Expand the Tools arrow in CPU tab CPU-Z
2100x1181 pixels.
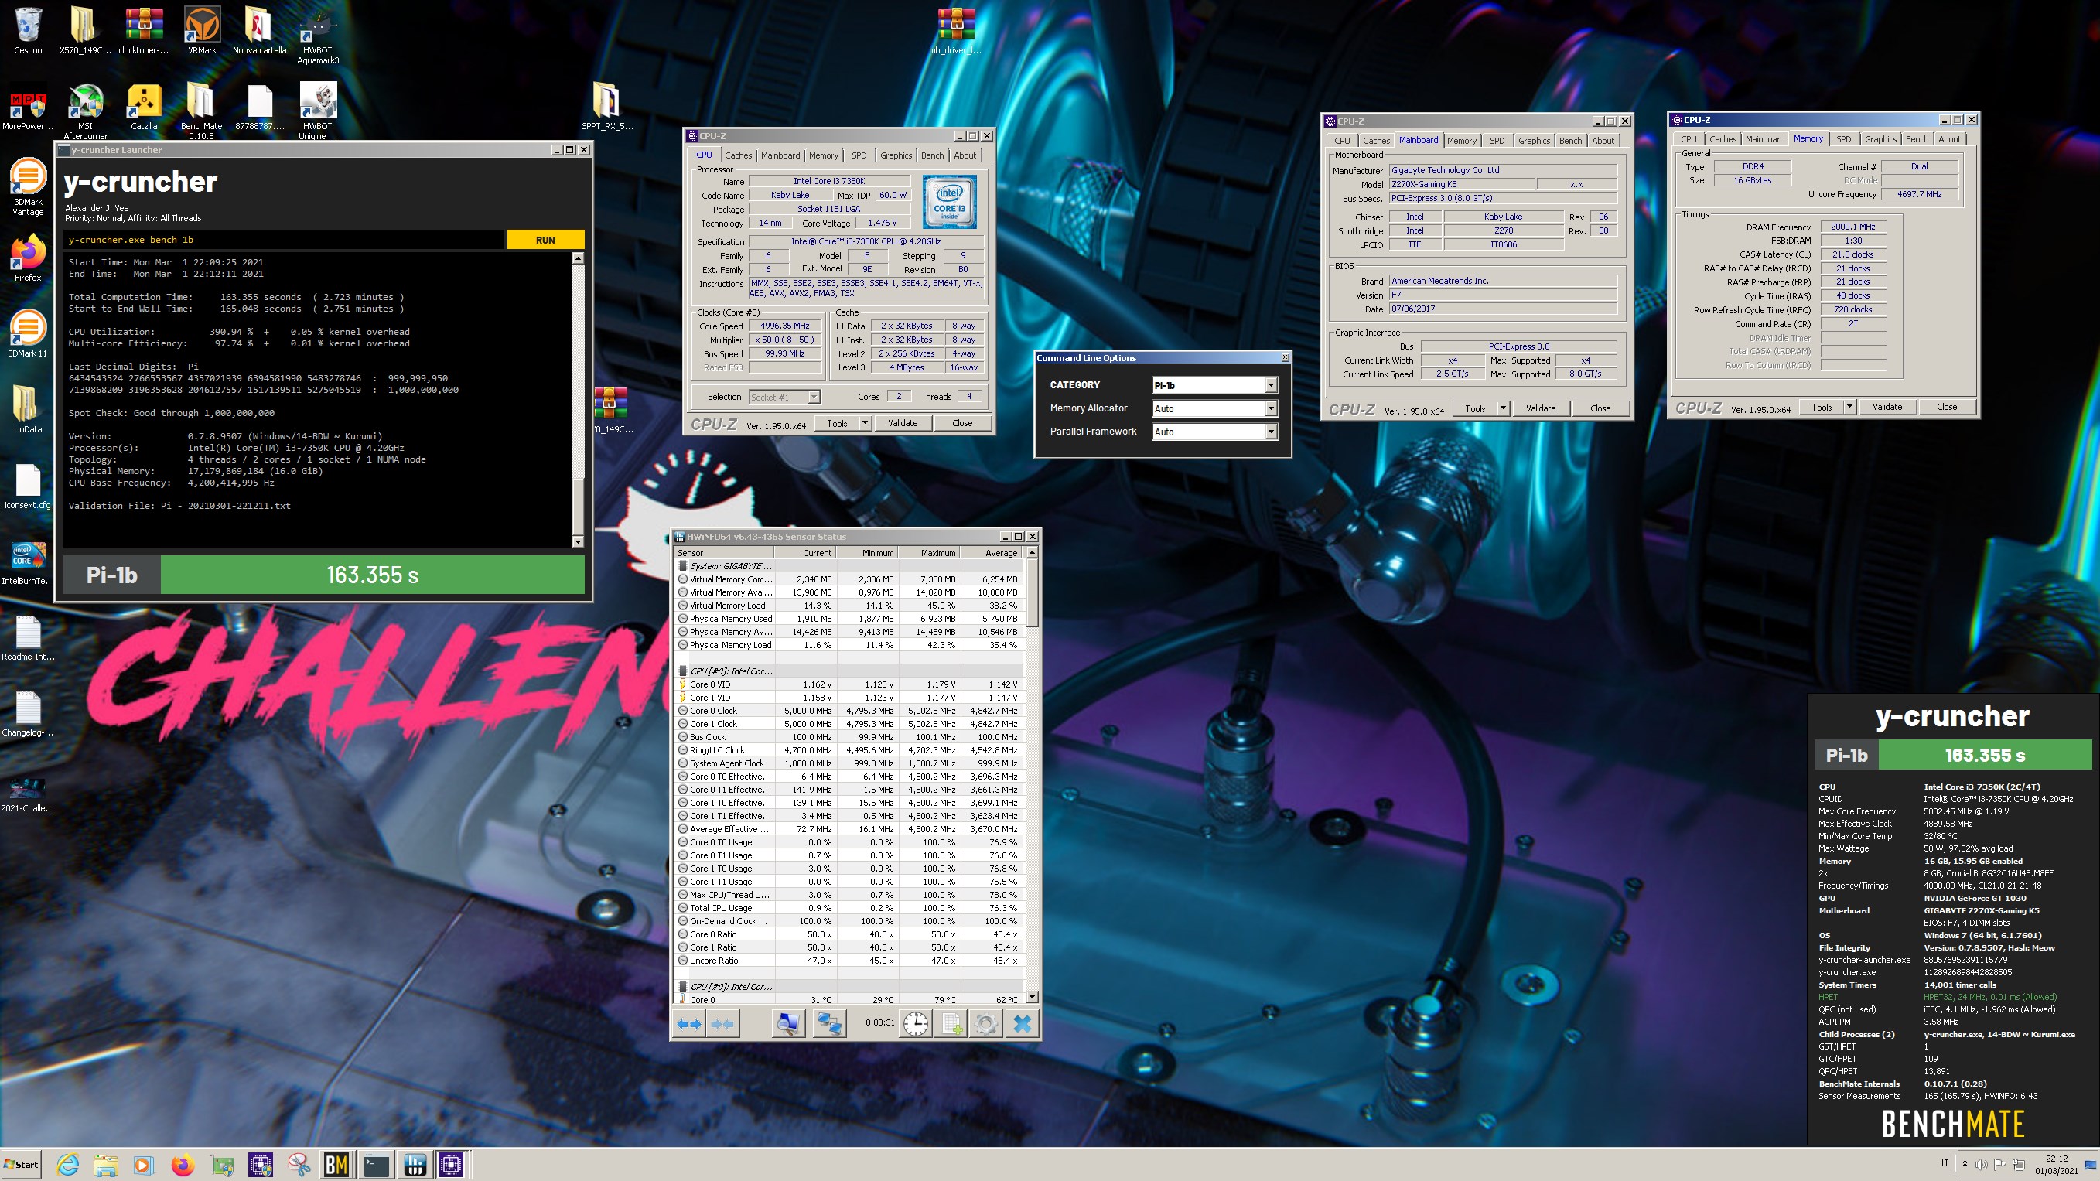[865, 423]
